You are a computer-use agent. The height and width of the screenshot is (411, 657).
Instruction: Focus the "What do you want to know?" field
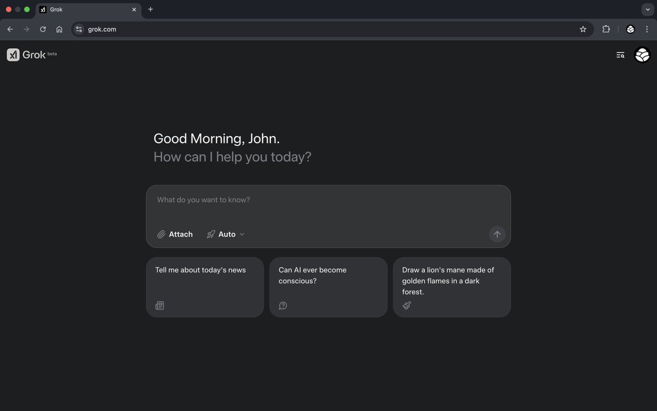(328, 200)
